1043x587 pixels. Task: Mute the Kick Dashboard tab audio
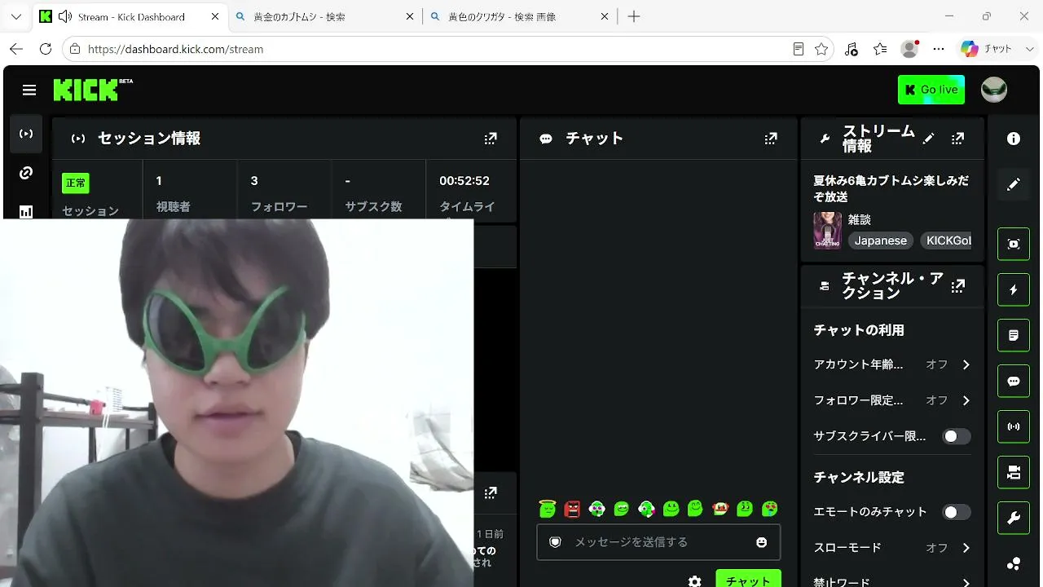coord(65,16)
